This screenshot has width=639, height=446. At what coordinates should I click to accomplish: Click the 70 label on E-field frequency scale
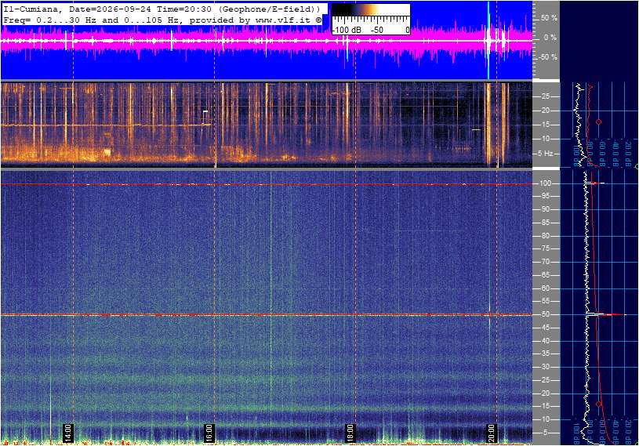(545, 262)
